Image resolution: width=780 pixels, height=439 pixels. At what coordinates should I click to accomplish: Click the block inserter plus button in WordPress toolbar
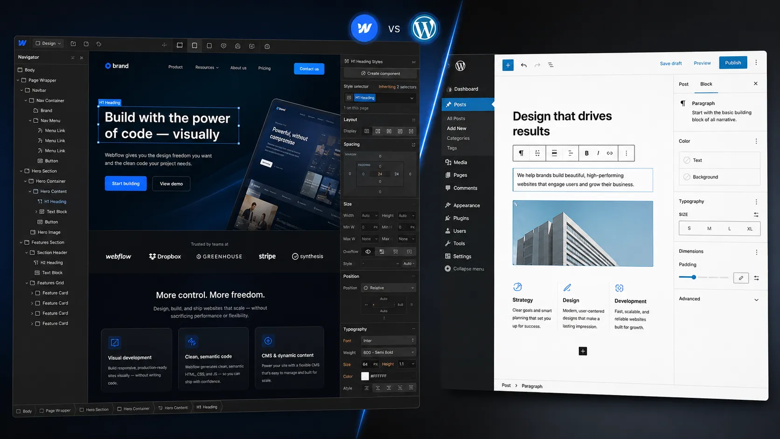(x=508, y=65)
